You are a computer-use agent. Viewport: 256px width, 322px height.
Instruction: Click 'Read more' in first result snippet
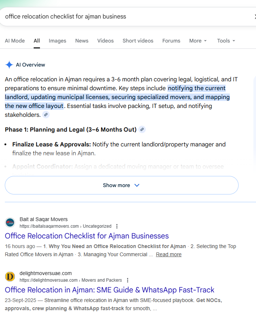coord(169,254)
